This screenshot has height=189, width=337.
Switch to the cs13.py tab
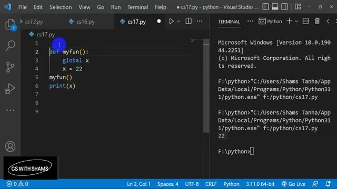[33, 22]
